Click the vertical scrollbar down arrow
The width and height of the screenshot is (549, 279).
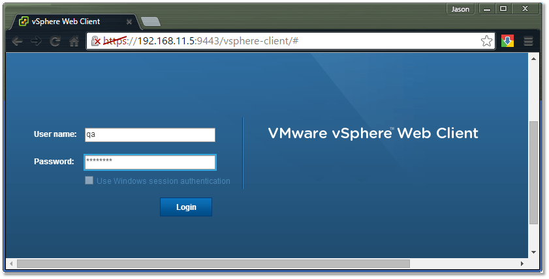533,252
